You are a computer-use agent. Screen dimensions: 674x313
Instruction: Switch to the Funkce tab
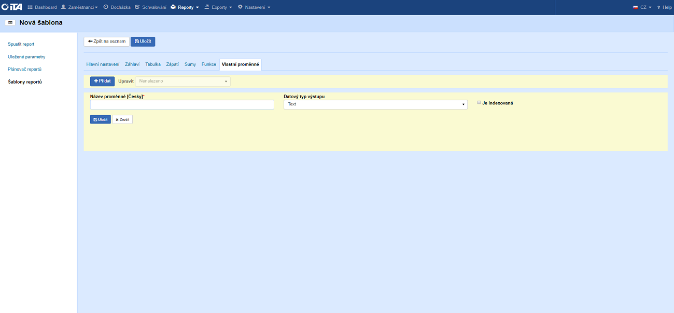209,64
